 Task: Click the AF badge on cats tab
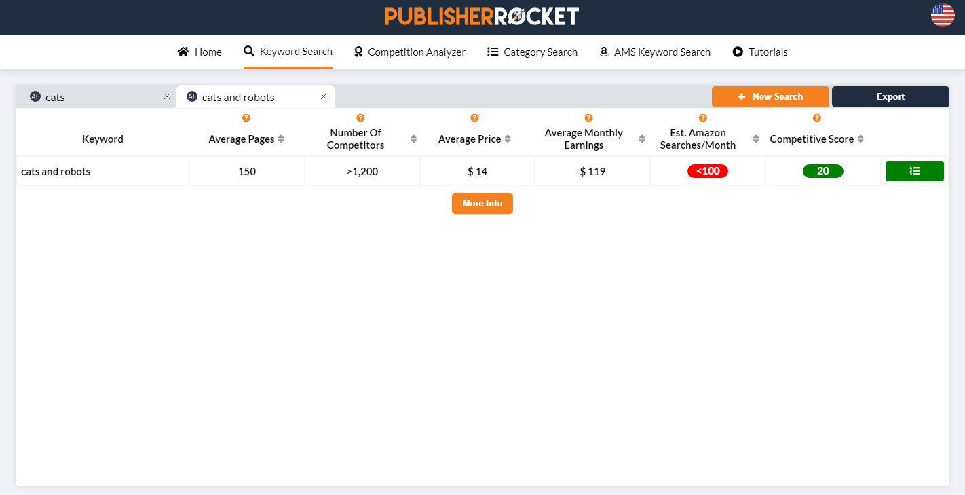tap(35, 96)
